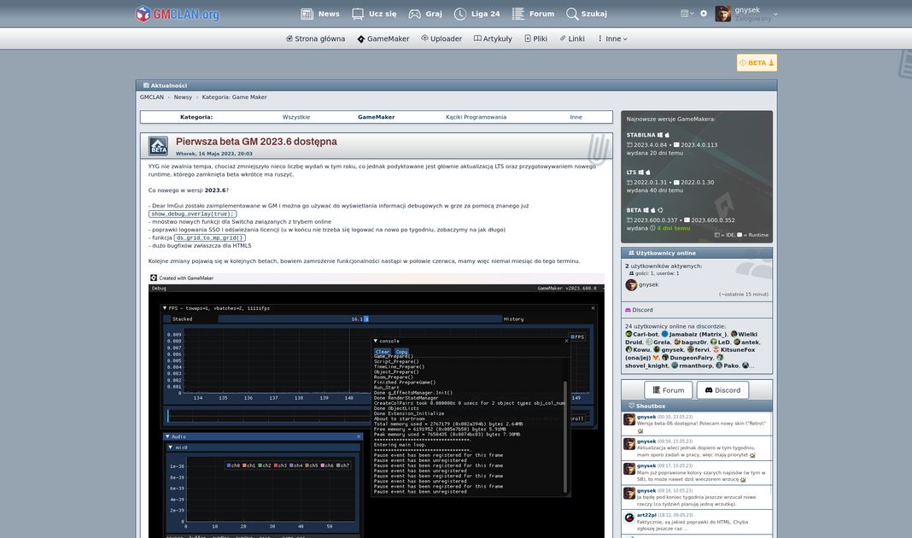This screenshot has width=912, height=538.
Task: Select the Uploader sub-navigation item
Action: (441, 39)
